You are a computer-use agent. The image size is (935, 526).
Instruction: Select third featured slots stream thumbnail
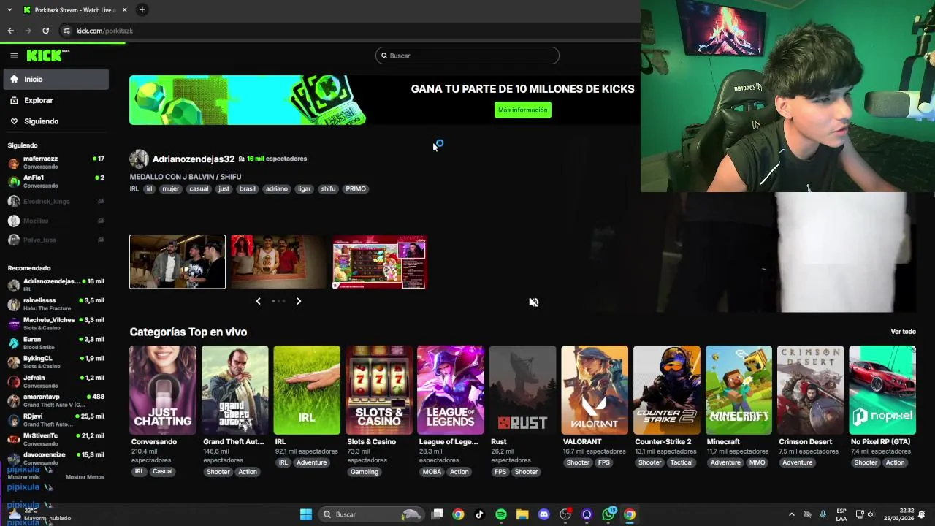pos(379,262)
